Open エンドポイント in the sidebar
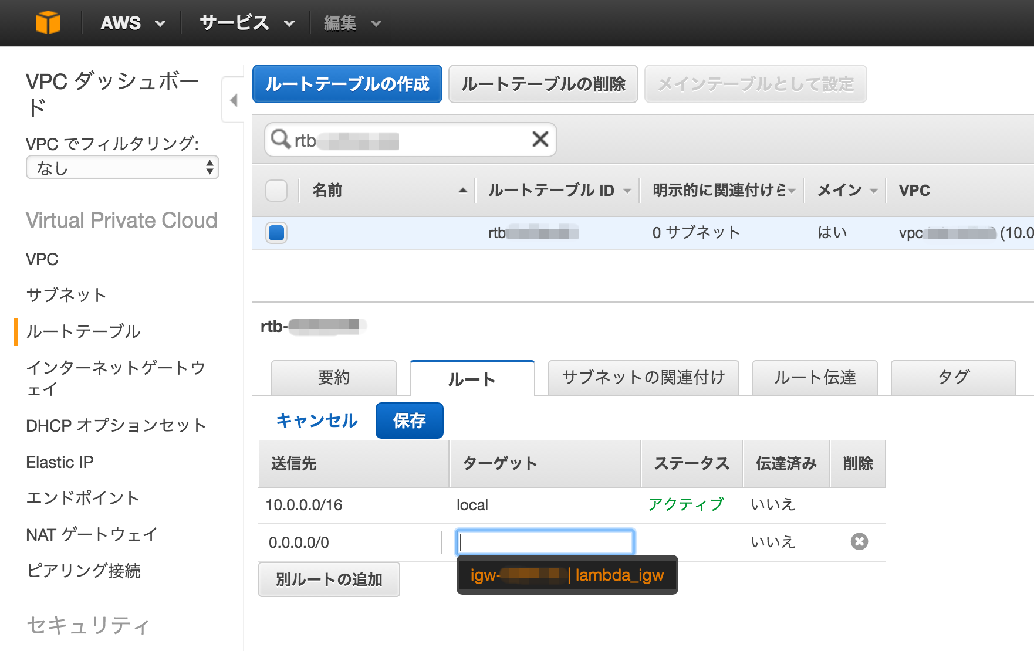This screenshot has width=1034, height=651. 83,498
